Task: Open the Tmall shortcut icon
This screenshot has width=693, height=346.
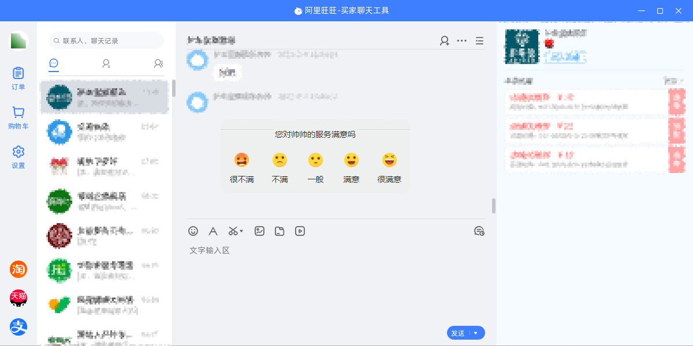Action: (x=18, y=298)
